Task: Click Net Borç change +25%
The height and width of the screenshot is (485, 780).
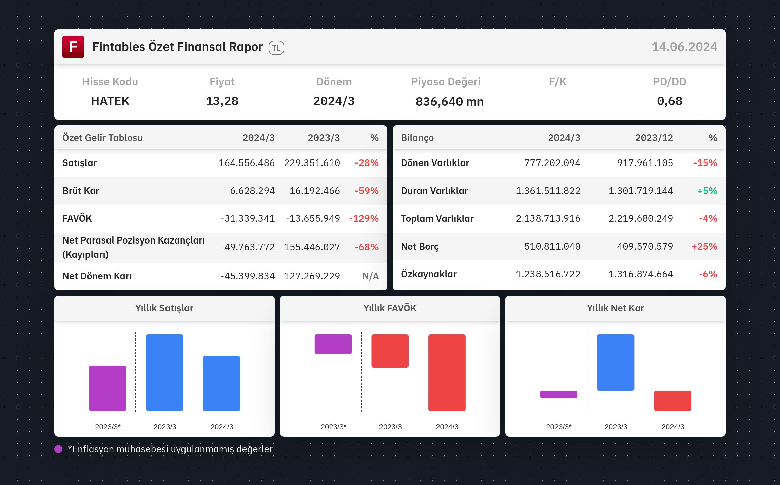Action: (704, 246)
